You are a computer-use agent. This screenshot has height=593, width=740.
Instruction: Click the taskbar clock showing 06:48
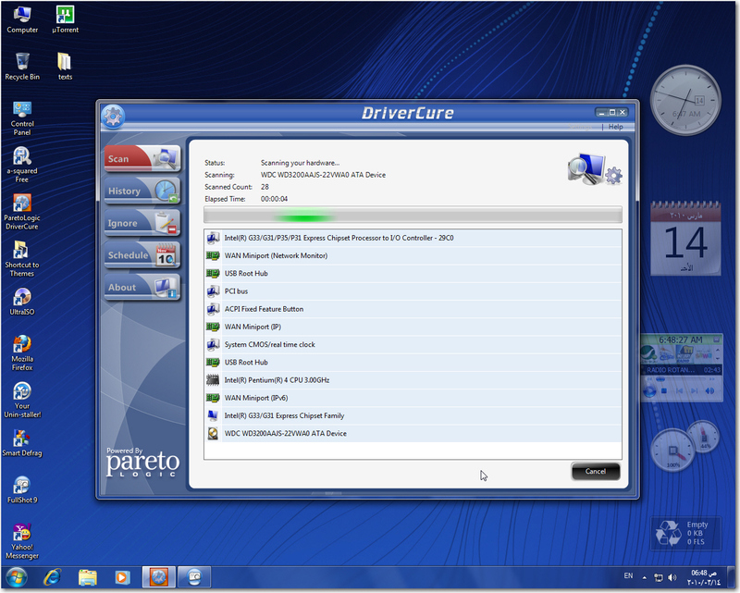click(704, 577)
